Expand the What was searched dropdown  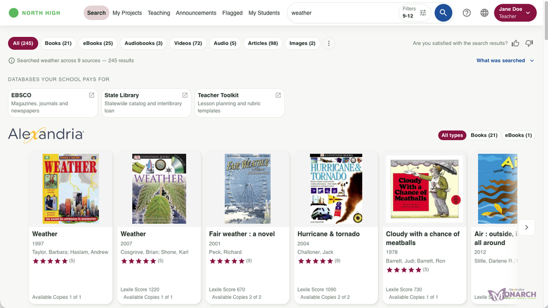505,60
